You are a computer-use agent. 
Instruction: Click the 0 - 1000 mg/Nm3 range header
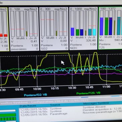tap(83, 9)
